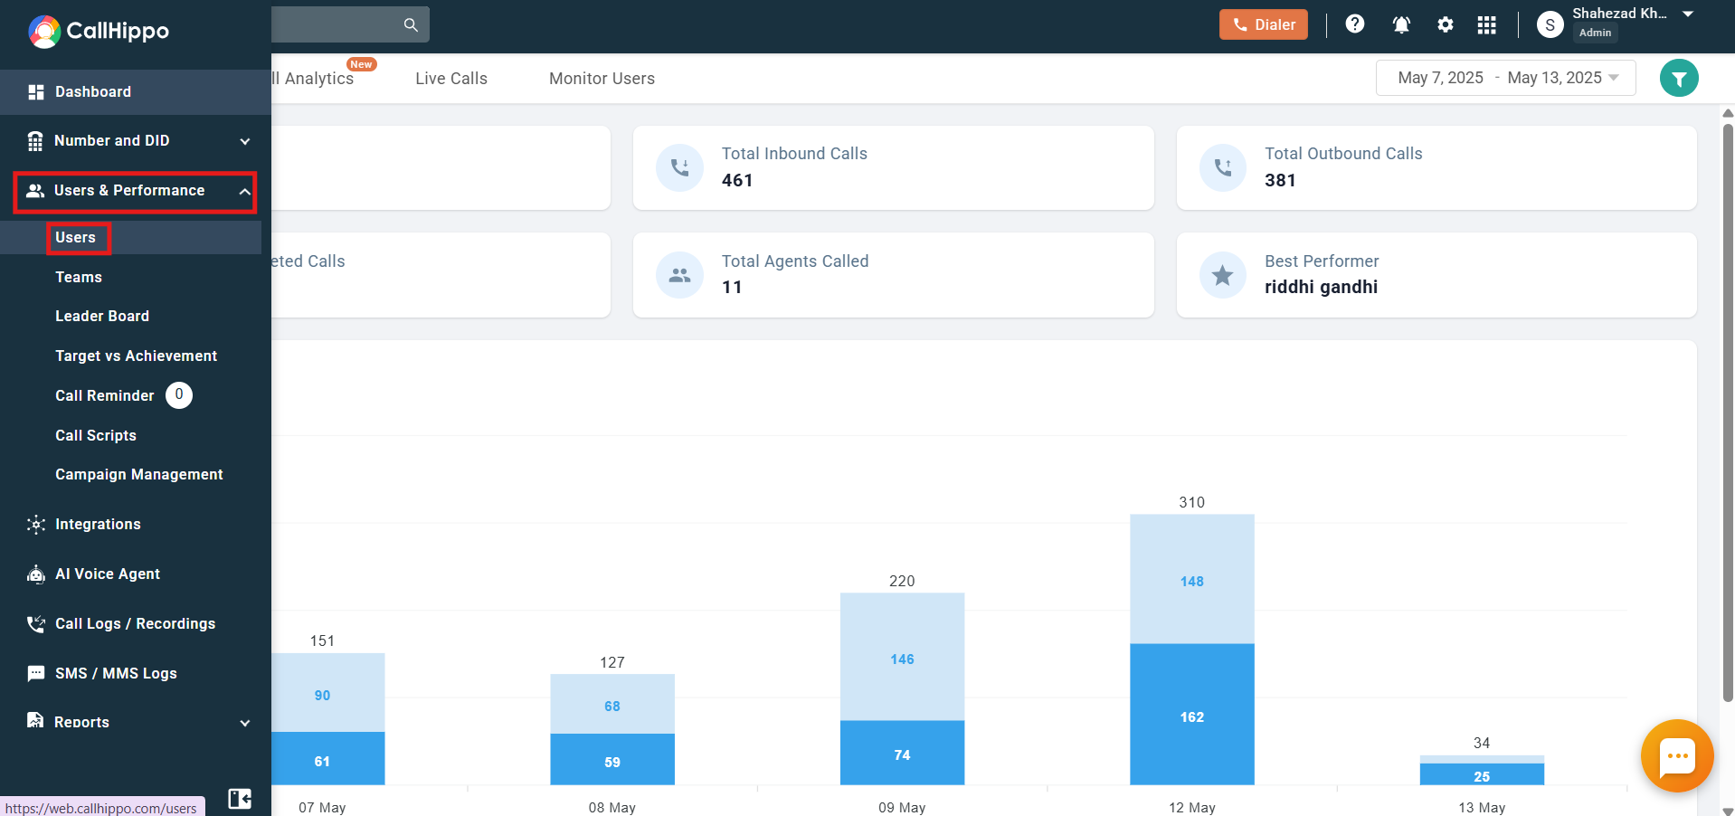Switch to the Live Calls tab
Viewport: 1735px width, 816px height.
[451, 79]
